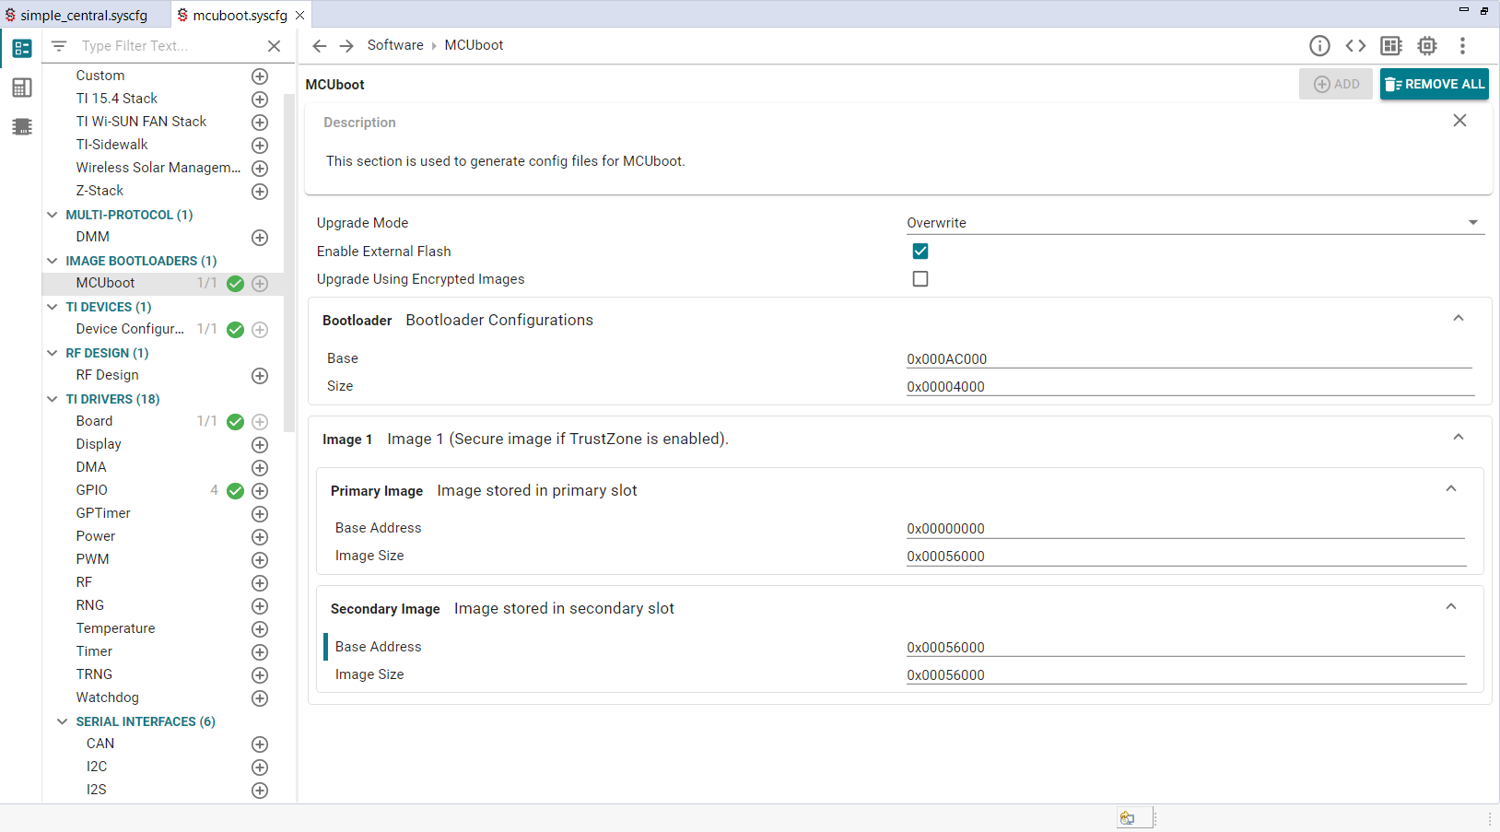Navigate back with the left arrow
Viewport: 1500px width, 832px height.
pos(320,46)
